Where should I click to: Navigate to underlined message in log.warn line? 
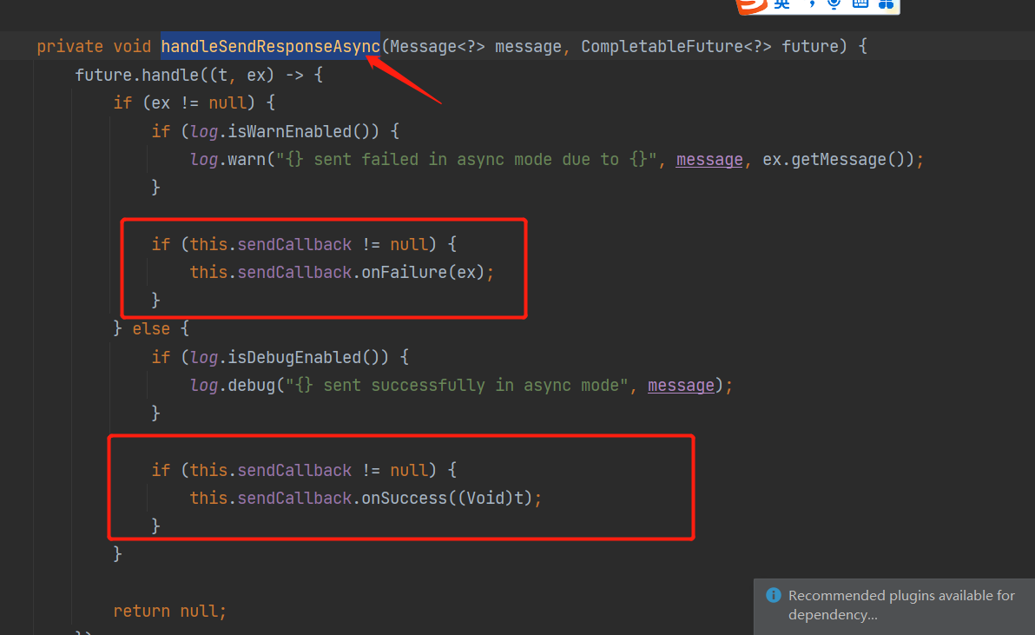click(709, 159)
